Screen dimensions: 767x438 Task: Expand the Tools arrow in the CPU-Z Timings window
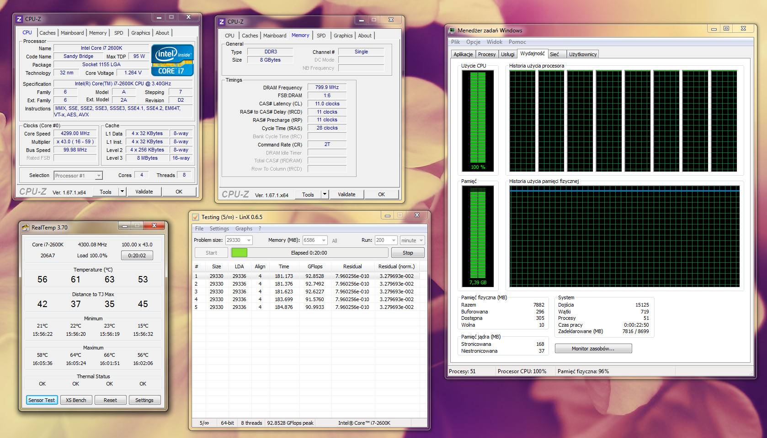[325, 195]
